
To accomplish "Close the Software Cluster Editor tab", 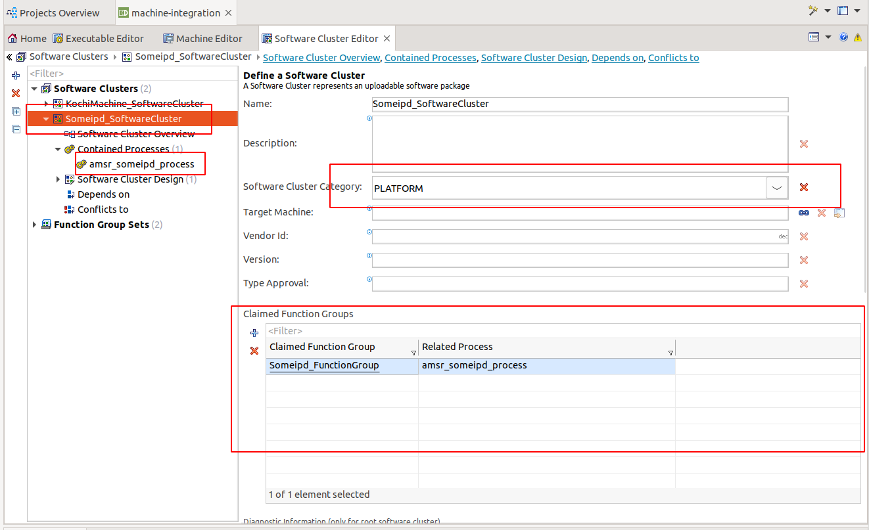I will (387, 39).
